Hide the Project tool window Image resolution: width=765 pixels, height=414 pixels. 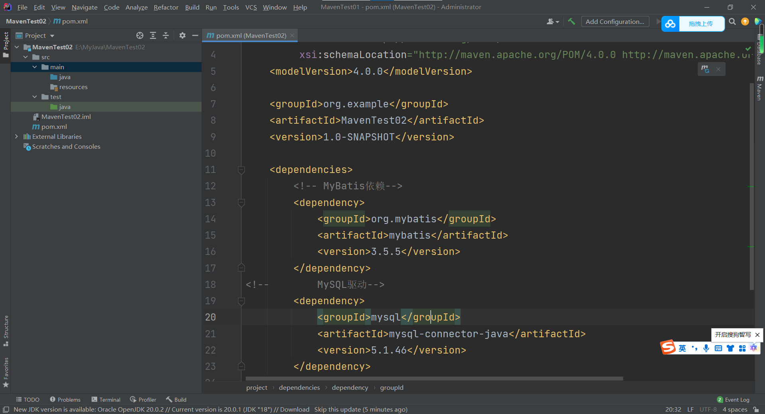[195, 35]
